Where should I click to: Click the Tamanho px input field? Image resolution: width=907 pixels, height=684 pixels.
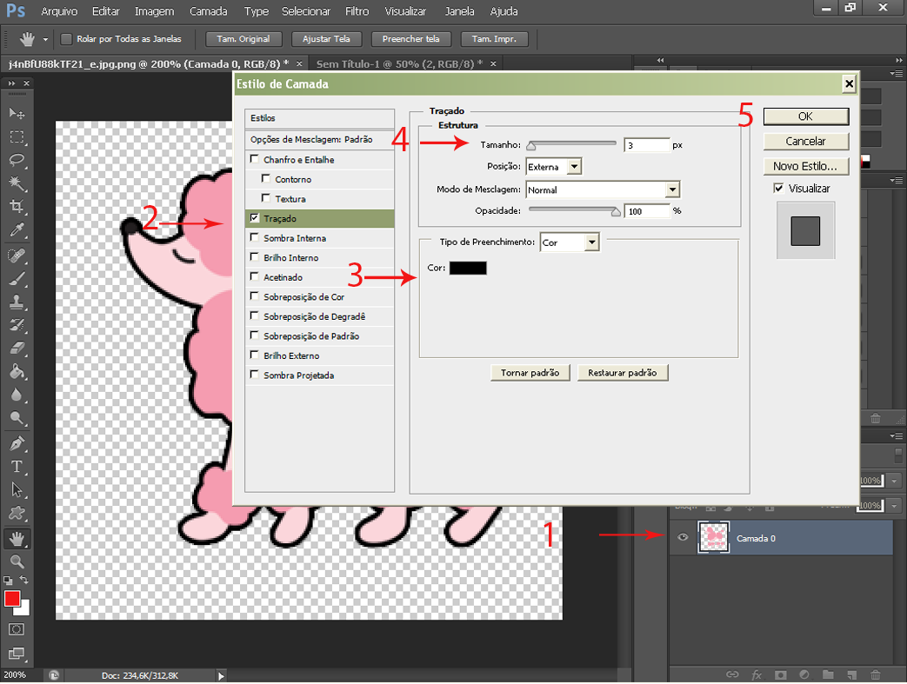[647, 145]
